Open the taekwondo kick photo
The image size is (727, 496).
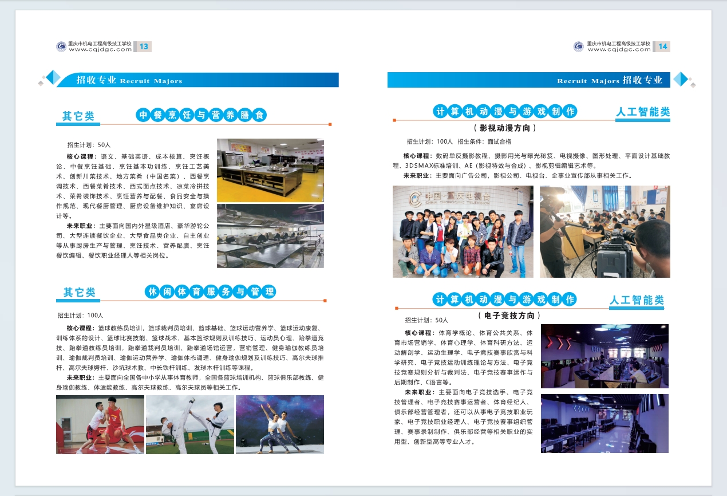[x=190, y=424]
